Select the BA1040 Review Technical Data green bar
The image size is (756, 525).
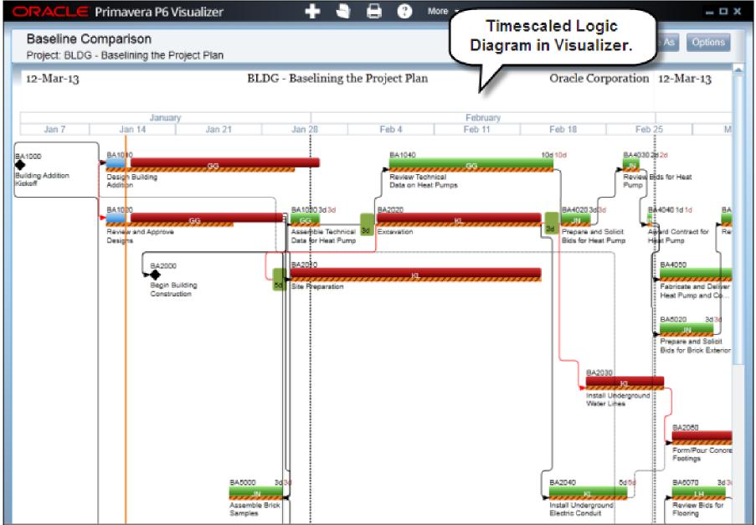(x=471, y=164)
